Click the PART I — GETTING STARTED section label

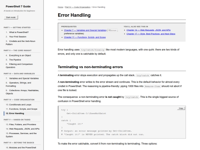tap(17, 27)
